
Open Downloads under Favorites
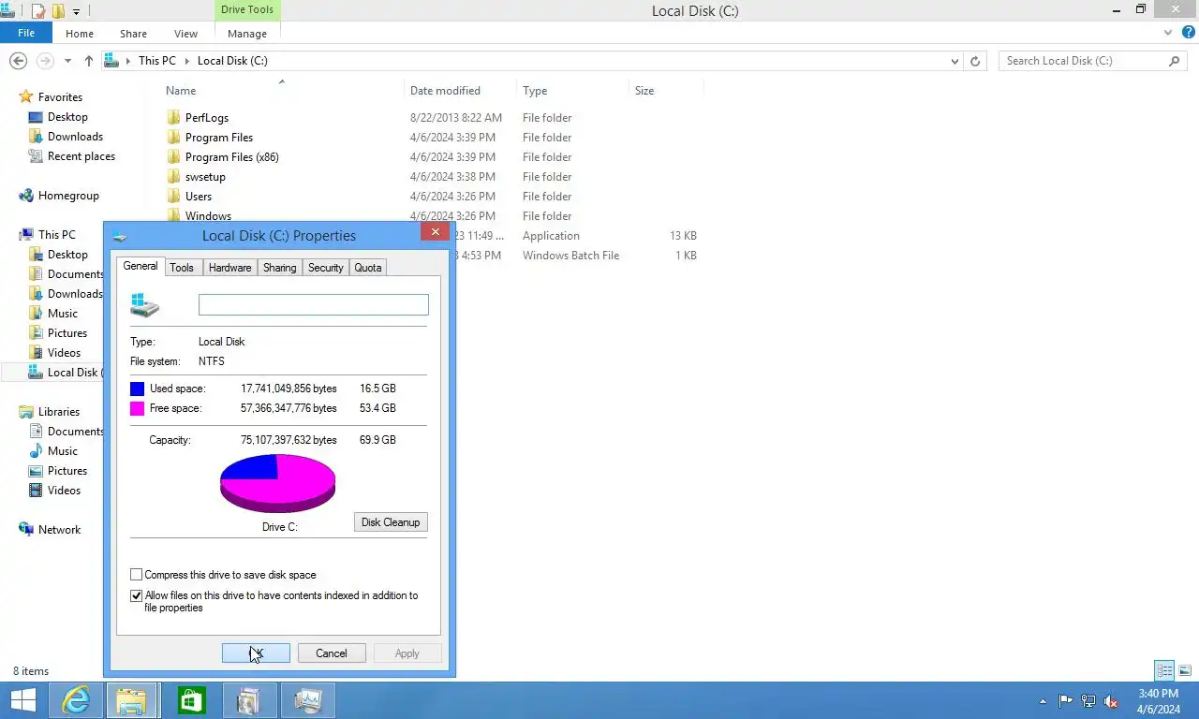click(75, 137)
